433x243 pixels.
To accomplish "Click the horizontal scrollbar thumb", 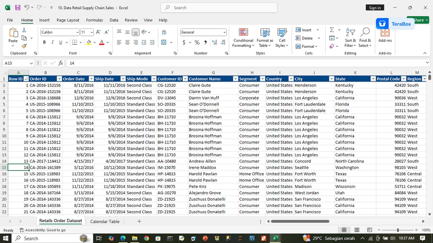I will point(300,221).
